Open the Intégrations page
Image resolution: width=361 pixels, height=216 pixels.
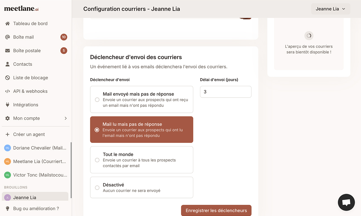[26, 104]
